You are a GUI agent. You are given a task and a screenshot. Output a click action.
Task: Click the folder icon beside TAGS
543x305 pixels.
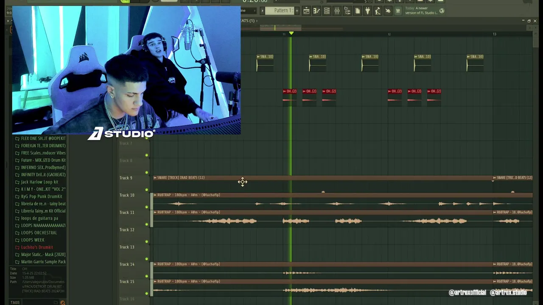click(x=56, y=302)
